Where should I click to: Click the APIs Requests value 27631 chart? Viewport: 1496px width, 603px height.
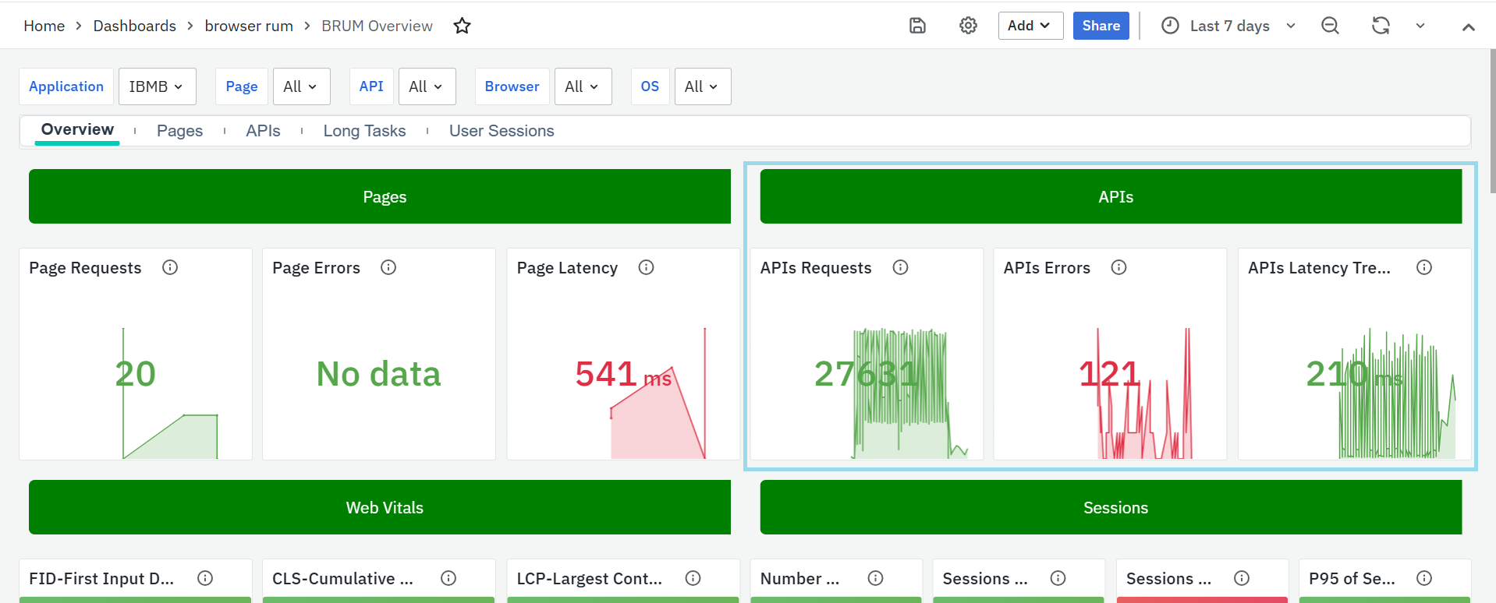point(866,375)
